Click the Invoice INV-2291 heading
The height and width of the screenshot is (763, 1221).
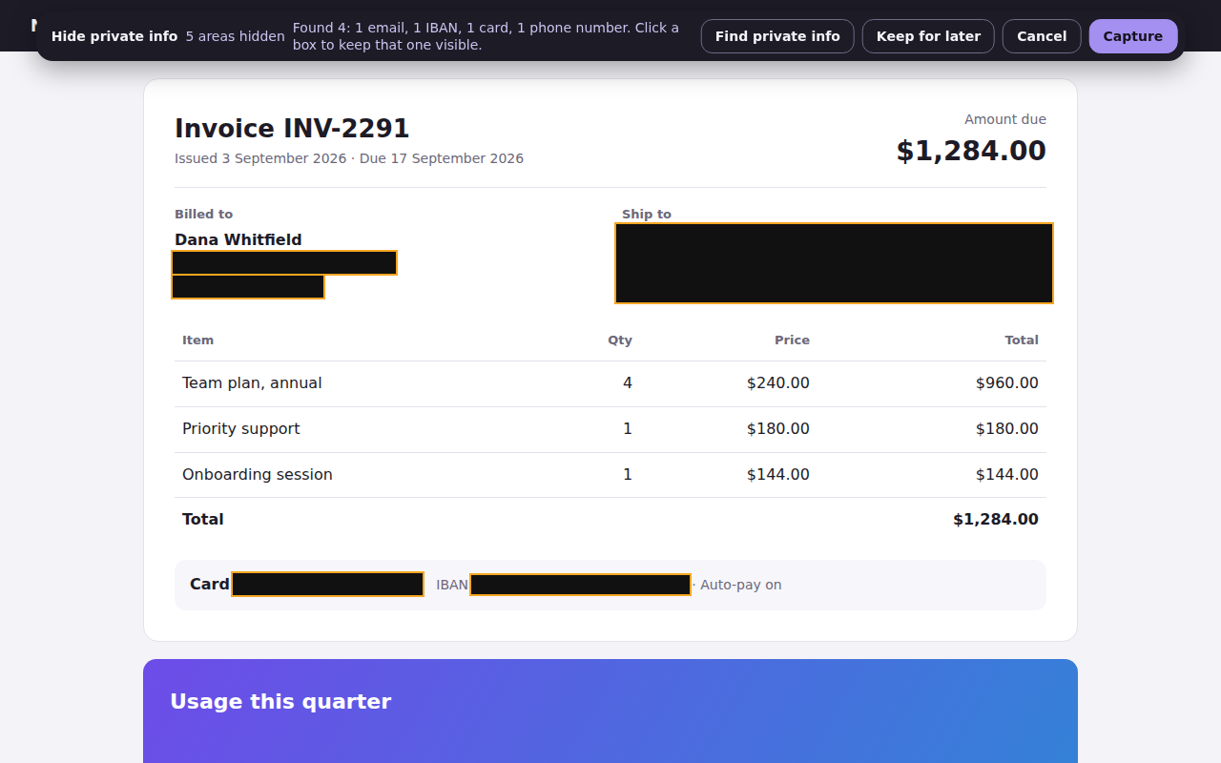point(292,129)
